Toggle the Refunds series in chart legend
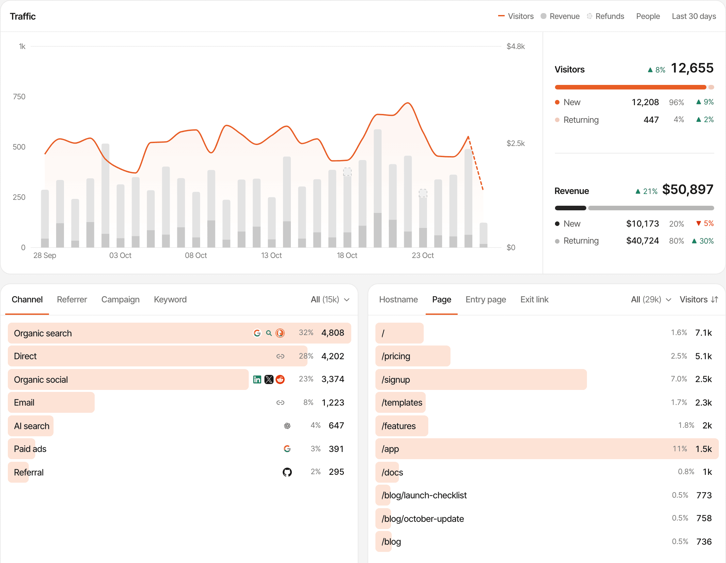 (605, 16)
